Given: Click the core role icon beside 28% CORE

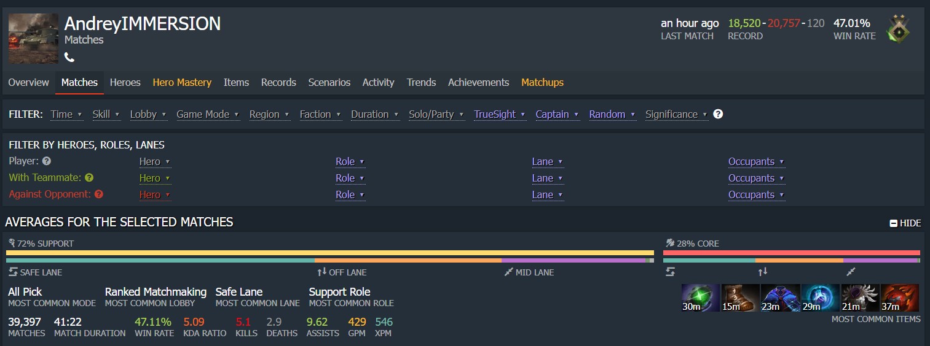Looking at the screenshot, I should [x=670, y=244].
